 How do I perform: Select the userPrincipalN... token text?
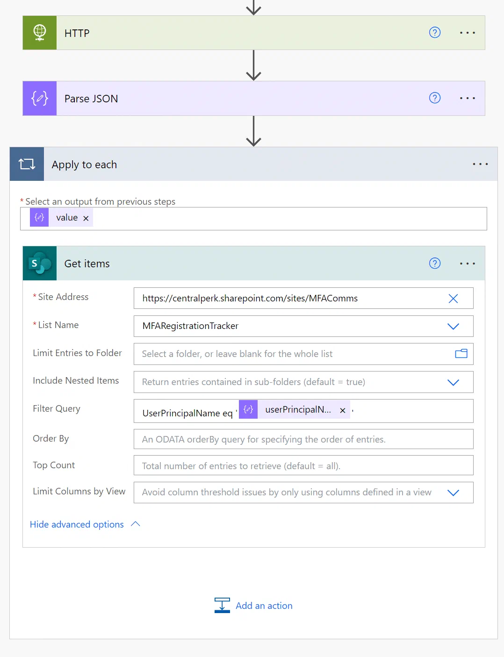(x=298, y=409)
